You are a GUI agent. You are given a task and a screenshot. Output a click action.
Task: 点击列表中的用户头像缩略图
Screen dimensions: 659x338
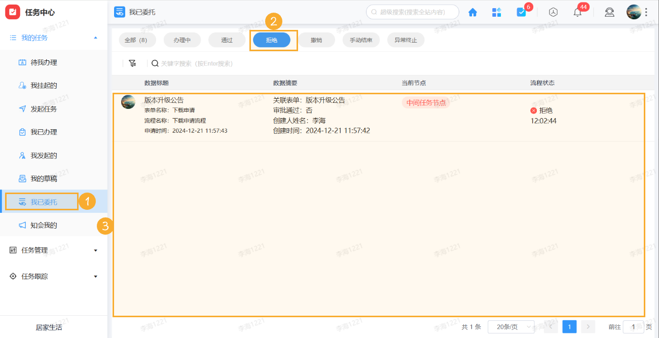(128, 101)
